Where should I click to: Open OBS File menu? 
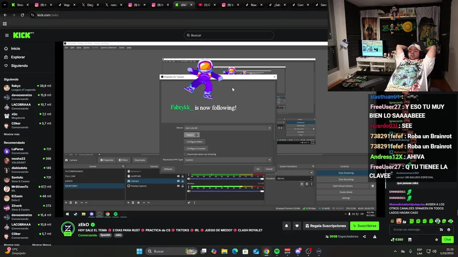[x=66, y=47]
